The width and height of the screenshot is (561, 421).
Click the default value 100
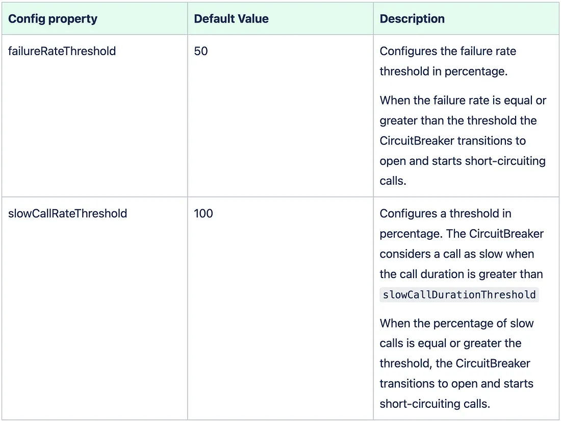(x=203, y=213)
